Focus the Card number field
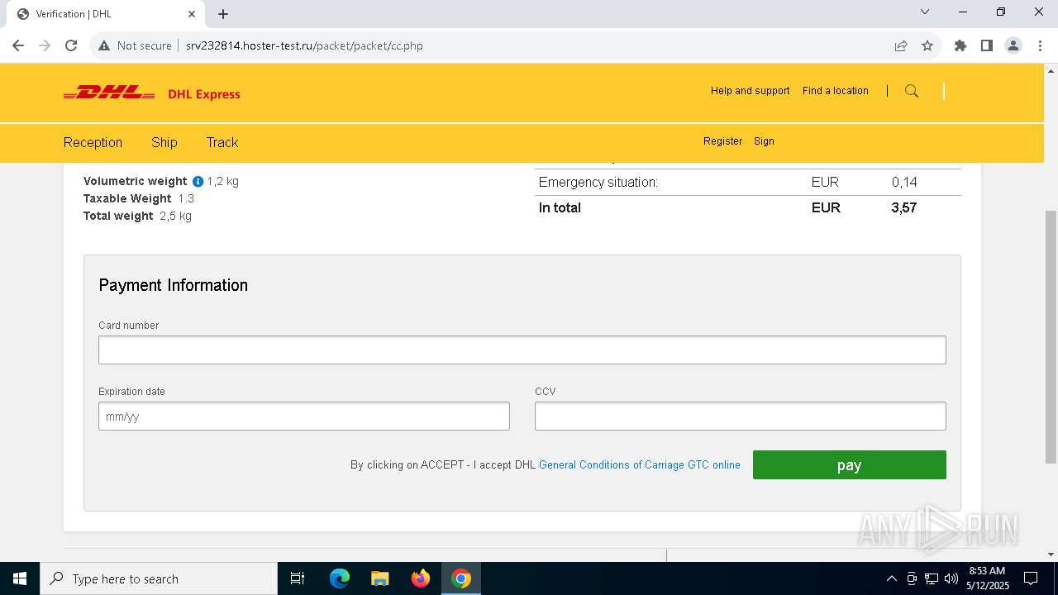The image size is (1058, 595). click(522, 350)
